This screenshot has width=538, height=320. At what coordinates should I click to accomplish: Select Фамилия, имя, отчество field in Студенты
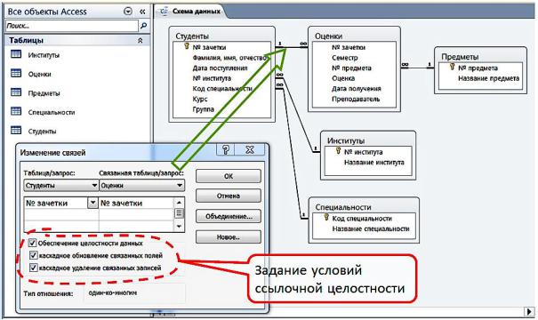(229, 58)
